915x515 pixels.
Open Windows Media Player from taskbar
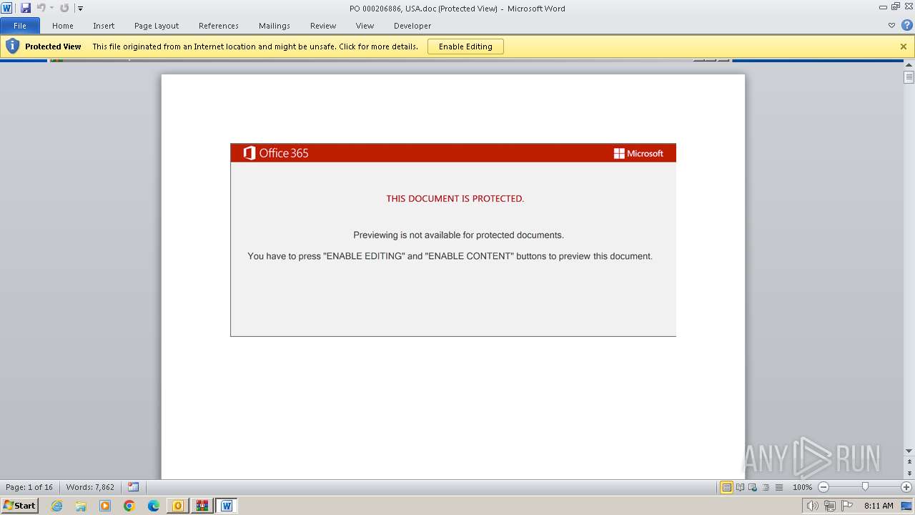click(x=105, y=506)
